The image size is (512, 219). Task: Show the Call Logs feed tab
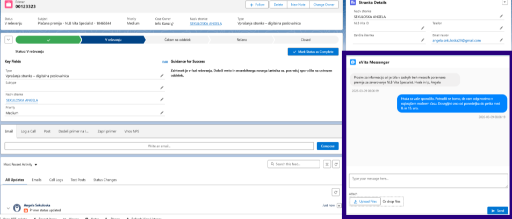[56, 180]
